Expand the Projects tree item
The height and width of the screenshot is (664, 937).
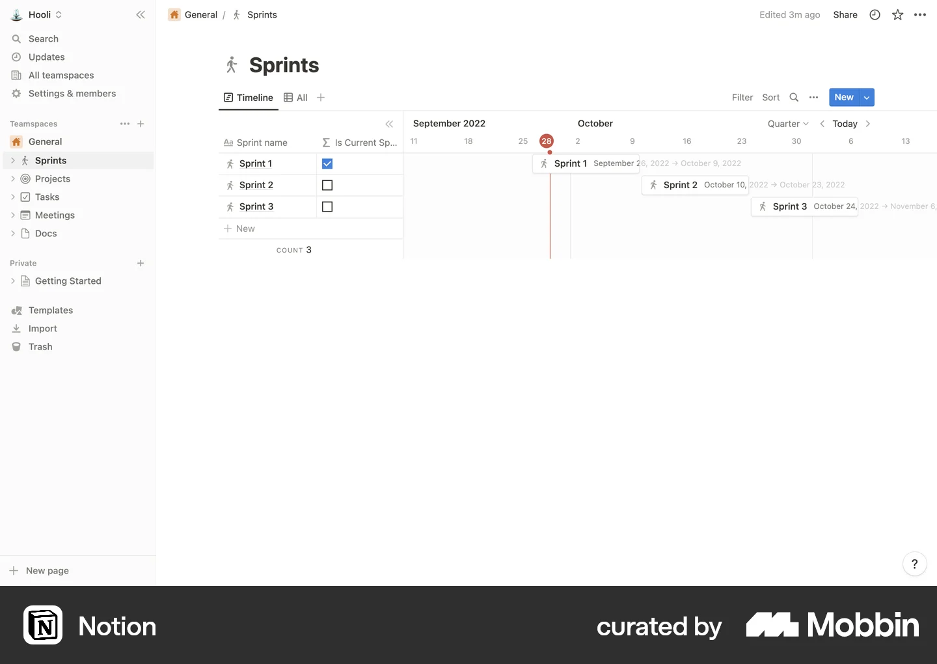pyautogui.click(x=12, y=178)
